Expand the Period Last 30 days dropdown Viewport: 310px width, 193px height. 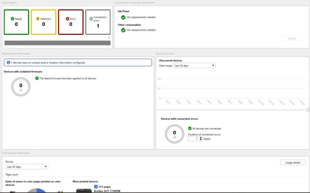[27, 167]
